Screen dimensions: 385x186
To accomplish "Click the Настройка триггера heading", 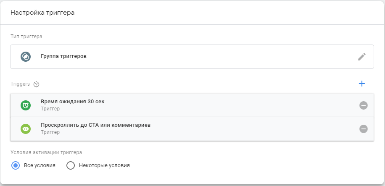I will pyautogui.click(x=42, y=13).
